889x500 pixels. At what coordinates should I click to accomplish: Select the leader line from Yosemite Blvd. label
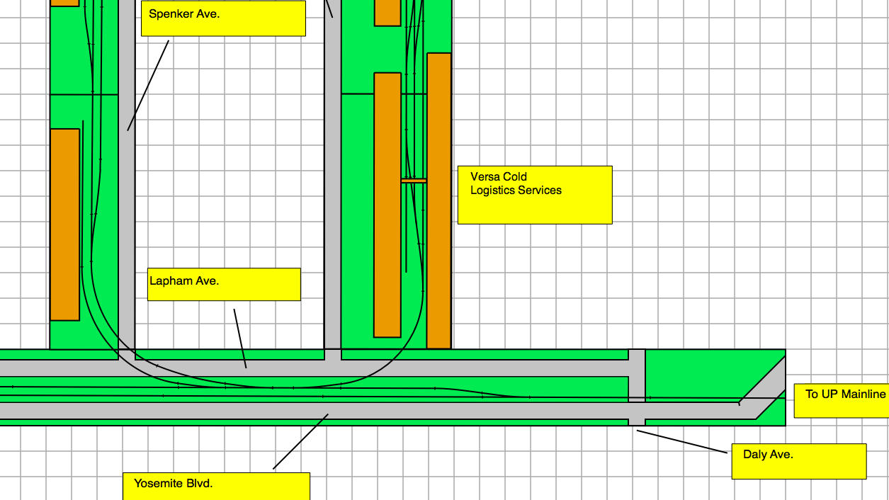(300, 442)
